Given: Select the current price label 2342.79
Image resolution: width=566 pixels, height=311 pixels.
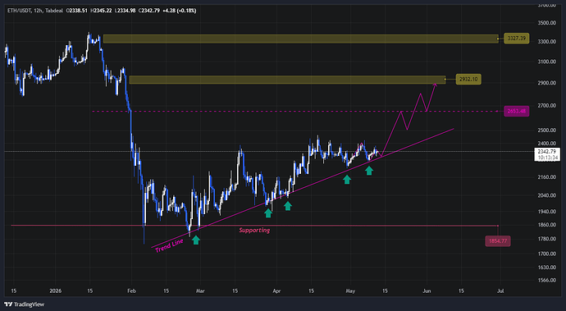Looking at the screenshot, I should click(x=548, y=152).
